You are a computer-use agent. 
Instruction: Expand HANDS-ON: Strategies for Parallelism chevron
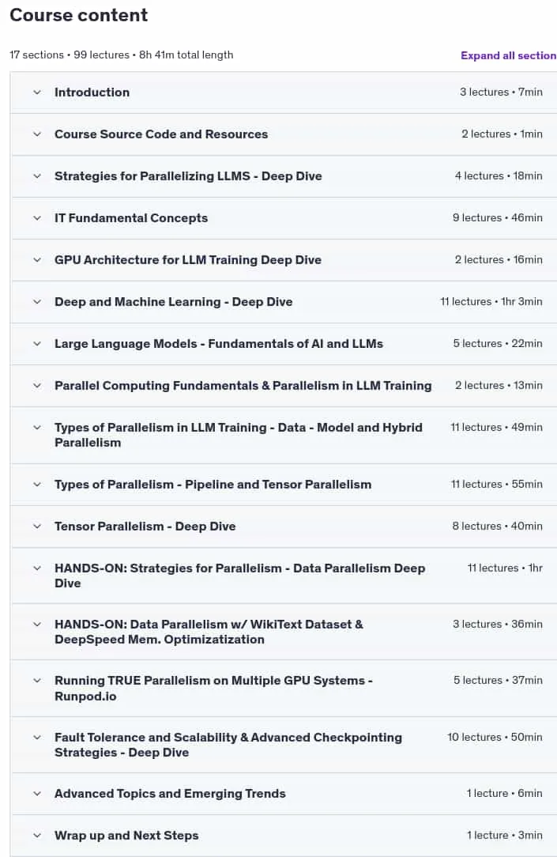[37, 568]
